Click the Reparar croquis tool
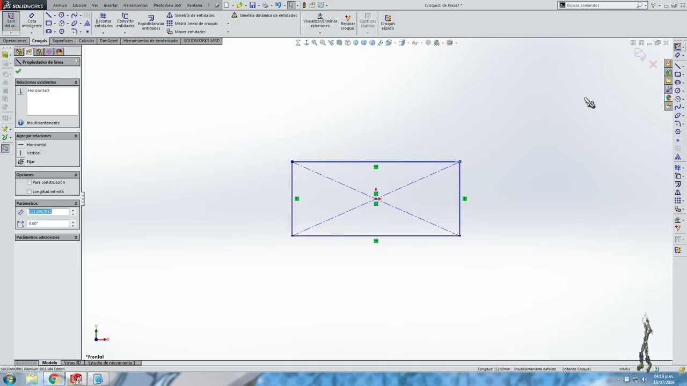This screenshot has height=386, width=687. click(347, 21)
